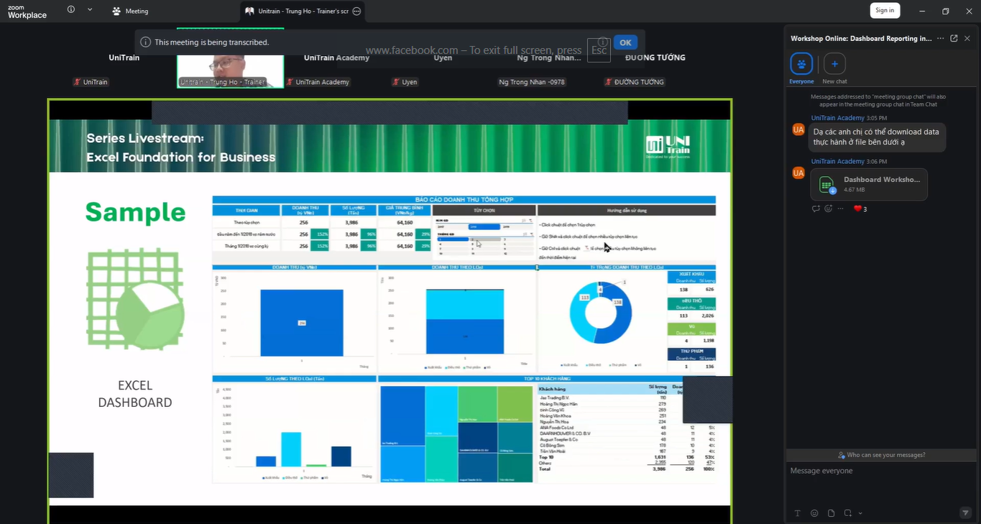This screenshot has width=981, height=524.
Task: Attach a file to chat message
Action: [x=832, y=513]
